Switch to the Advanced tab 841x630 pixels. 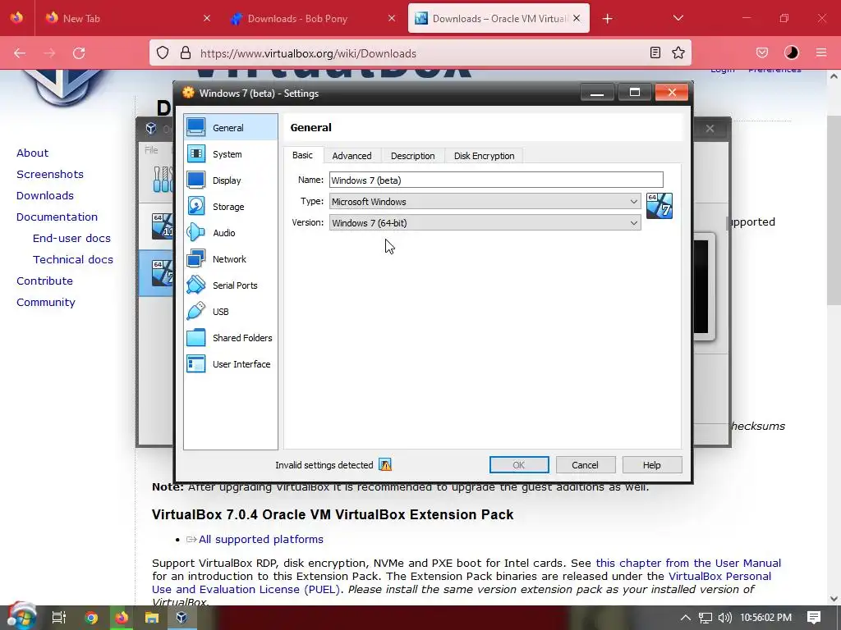click(x=352, y=156)
